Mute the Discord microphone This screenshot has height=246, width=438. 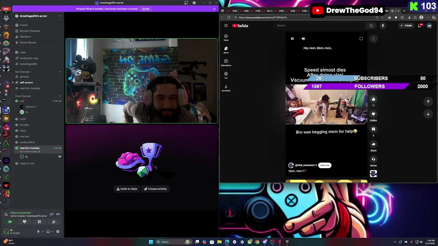(x=38, y=231)
